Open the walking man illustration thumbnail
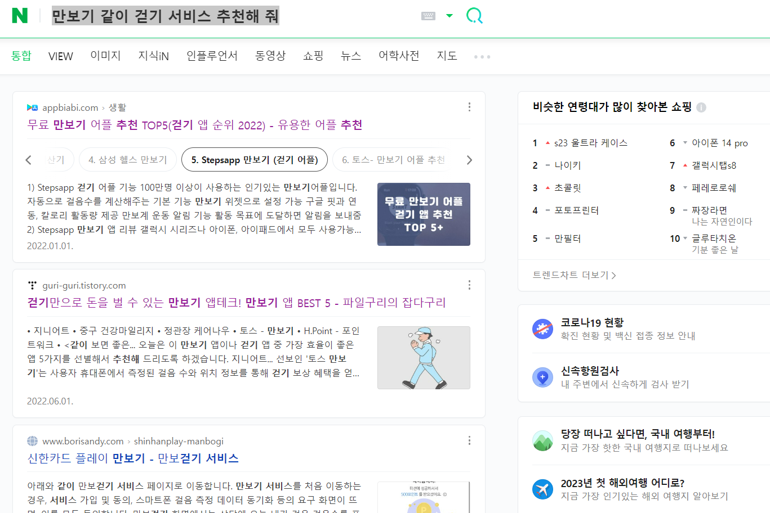The image size is (770, 513). click(424, 358)
